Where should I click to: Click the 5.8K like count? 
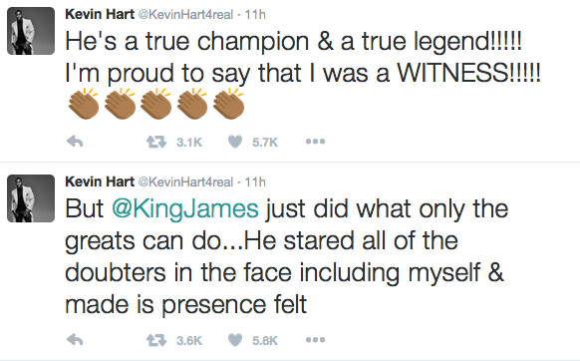click(265, 340)
